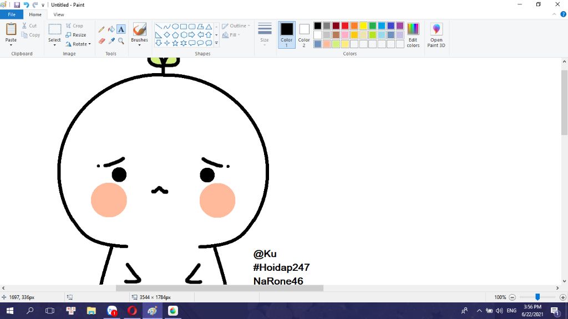Viewport: 568px width, 319px height.
Task: Pick the red color swatch
Action: tap(345, 25)
